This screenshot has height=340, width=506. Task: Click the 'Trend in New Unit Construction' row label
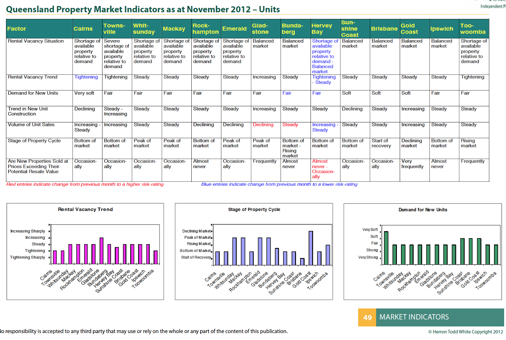click(28, 111)
